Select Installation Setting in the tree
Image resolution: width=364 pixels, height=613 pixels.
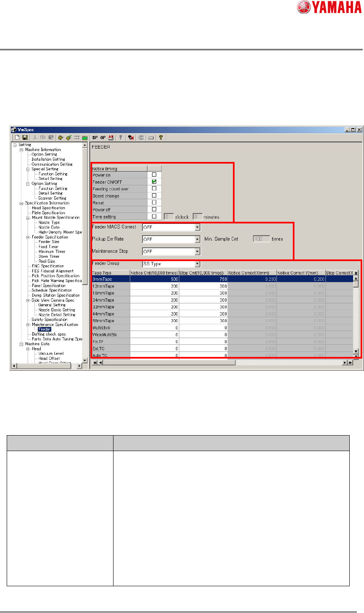pos(48,159)
